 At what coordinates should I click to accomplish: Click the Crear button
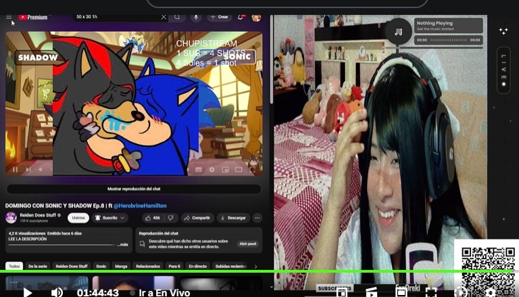[220, 17]
